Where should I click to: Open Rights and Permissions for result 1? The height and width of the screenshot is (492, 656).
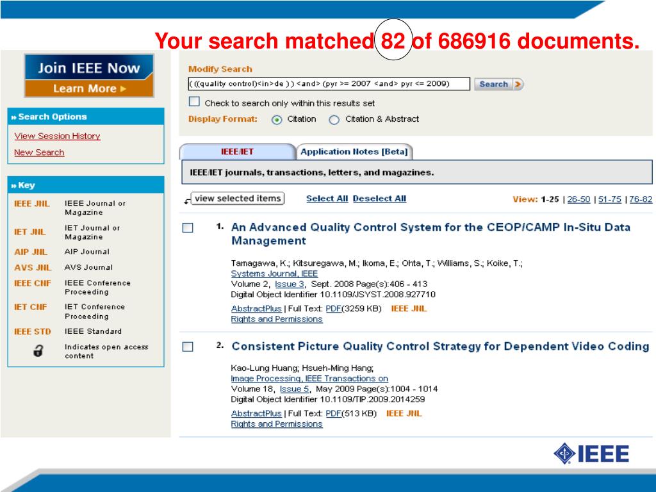click(277, 319)
